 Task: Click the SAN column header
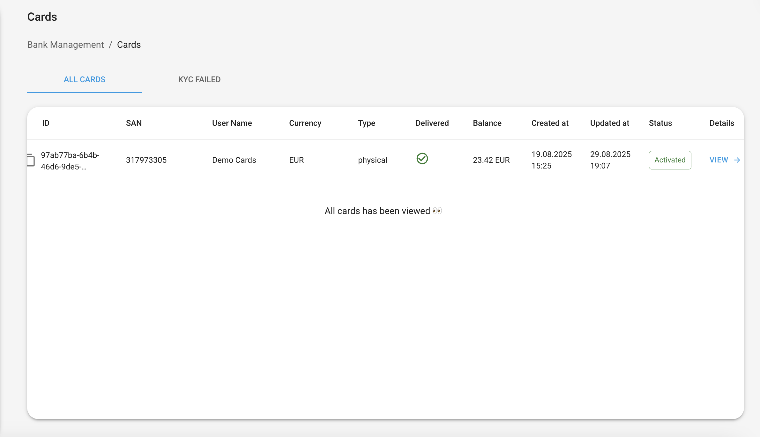coord(134,123)
